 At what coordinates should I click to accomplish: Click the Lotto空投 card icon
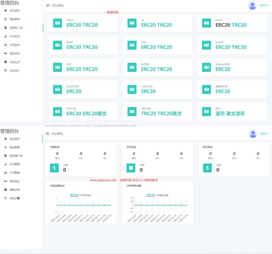pos(132,89)
